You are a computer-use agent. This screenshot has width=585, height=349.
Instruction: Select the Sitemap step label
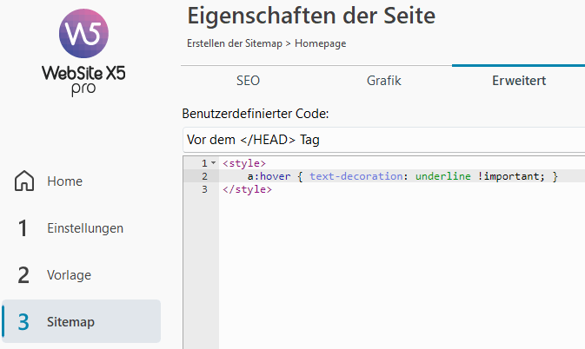[x=70, y=322]
